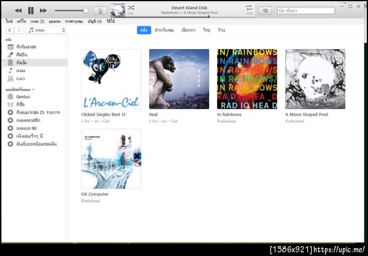Image resolution: width=368 pixels, height=256 pixels.
Task: Maximize the iTunes window
Action: pos(350,7)
